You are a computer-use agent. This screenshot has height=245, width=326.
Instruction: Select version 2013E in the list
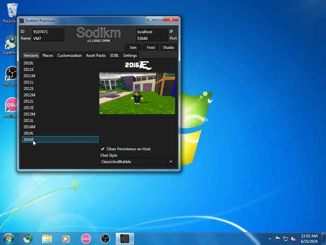coord(60,108)
